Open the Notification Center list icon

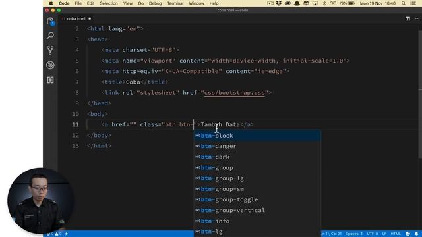tap(413, 3)
